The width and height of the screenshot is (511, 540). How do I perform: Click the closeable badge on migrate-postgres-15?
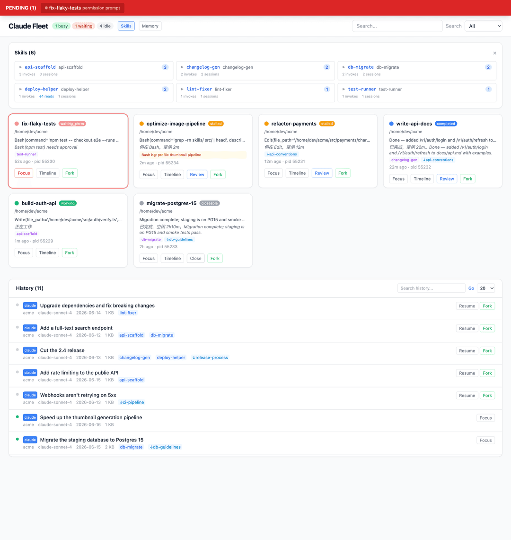pos(210,203)
